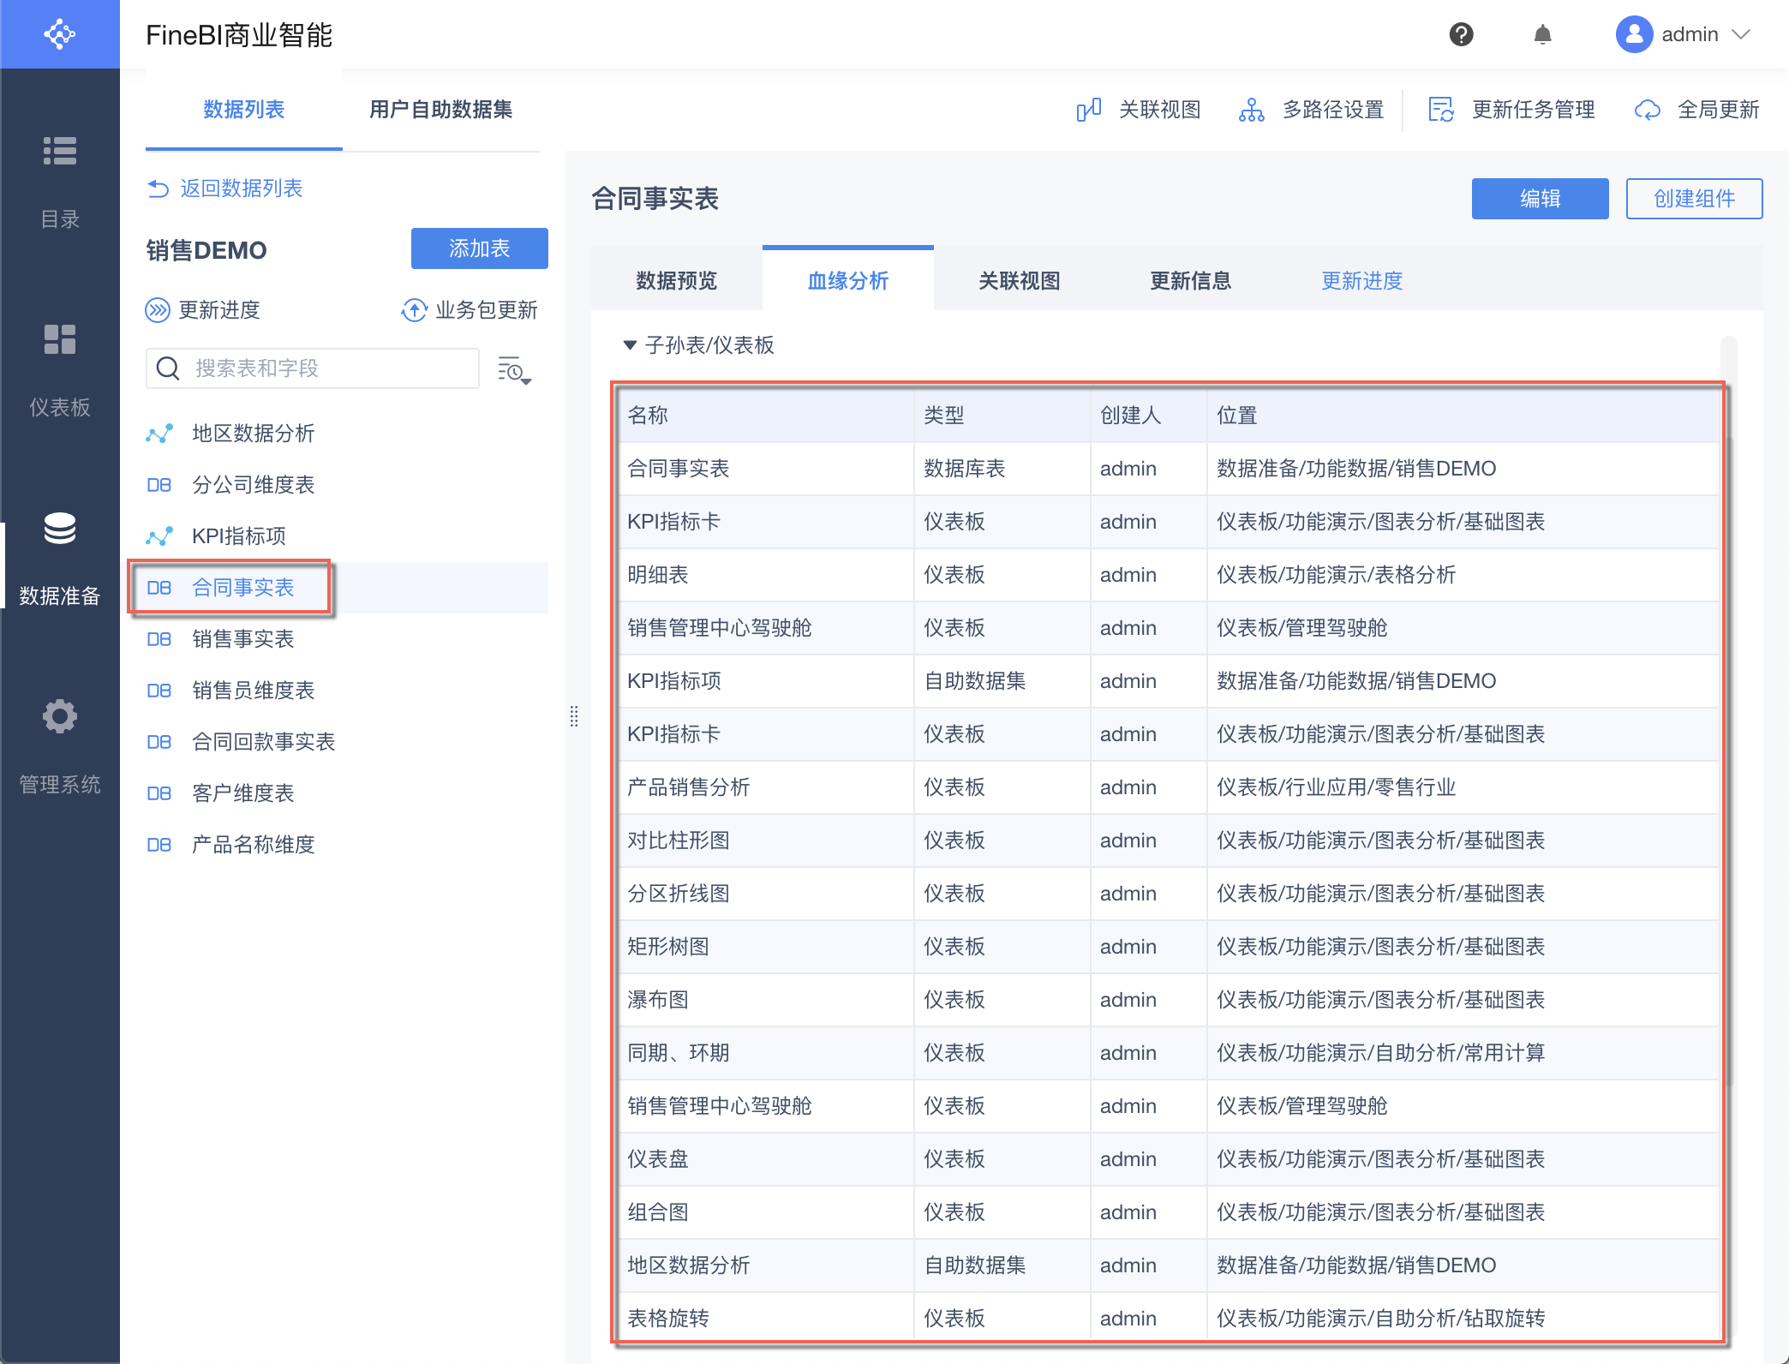Click the panel resize drag handle

574,716
